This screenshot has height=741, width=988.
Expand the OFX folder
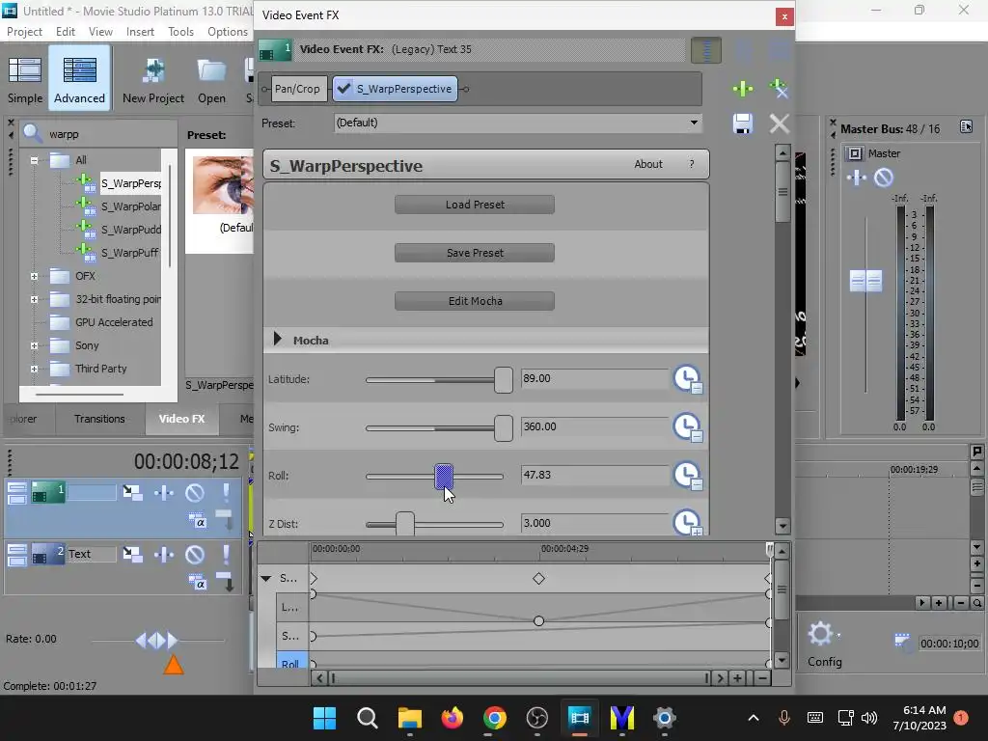click(34, 276)
